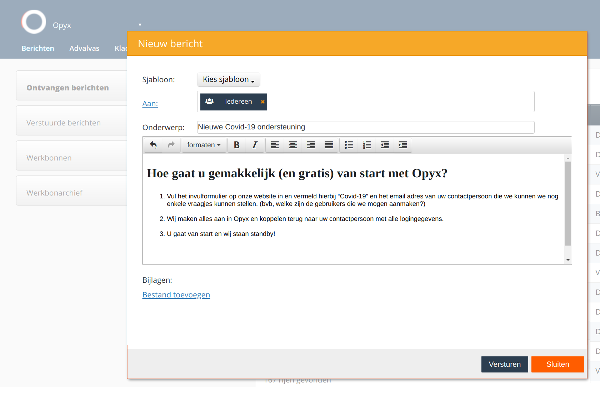Go to the Berichten tab
The height and width of the screenshot is (415, 600).
point(38,48)
